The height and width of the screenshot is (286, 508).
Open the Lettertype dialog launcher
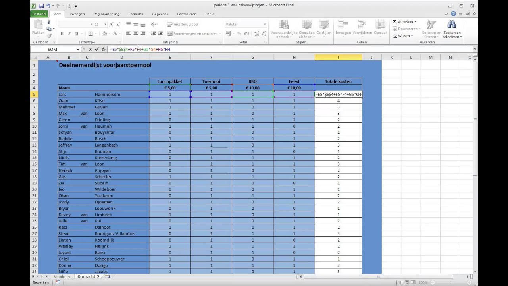coord(120,42)
